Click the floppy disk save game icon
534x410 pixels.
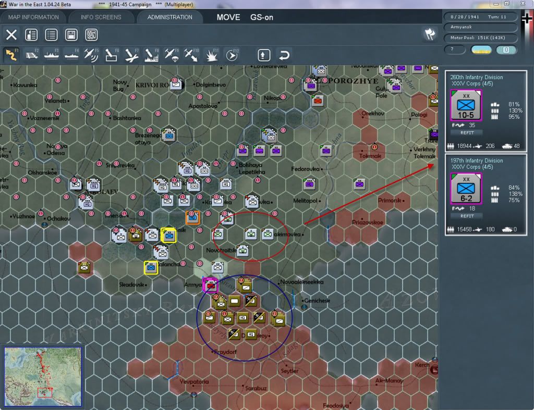tap(71, 35)
